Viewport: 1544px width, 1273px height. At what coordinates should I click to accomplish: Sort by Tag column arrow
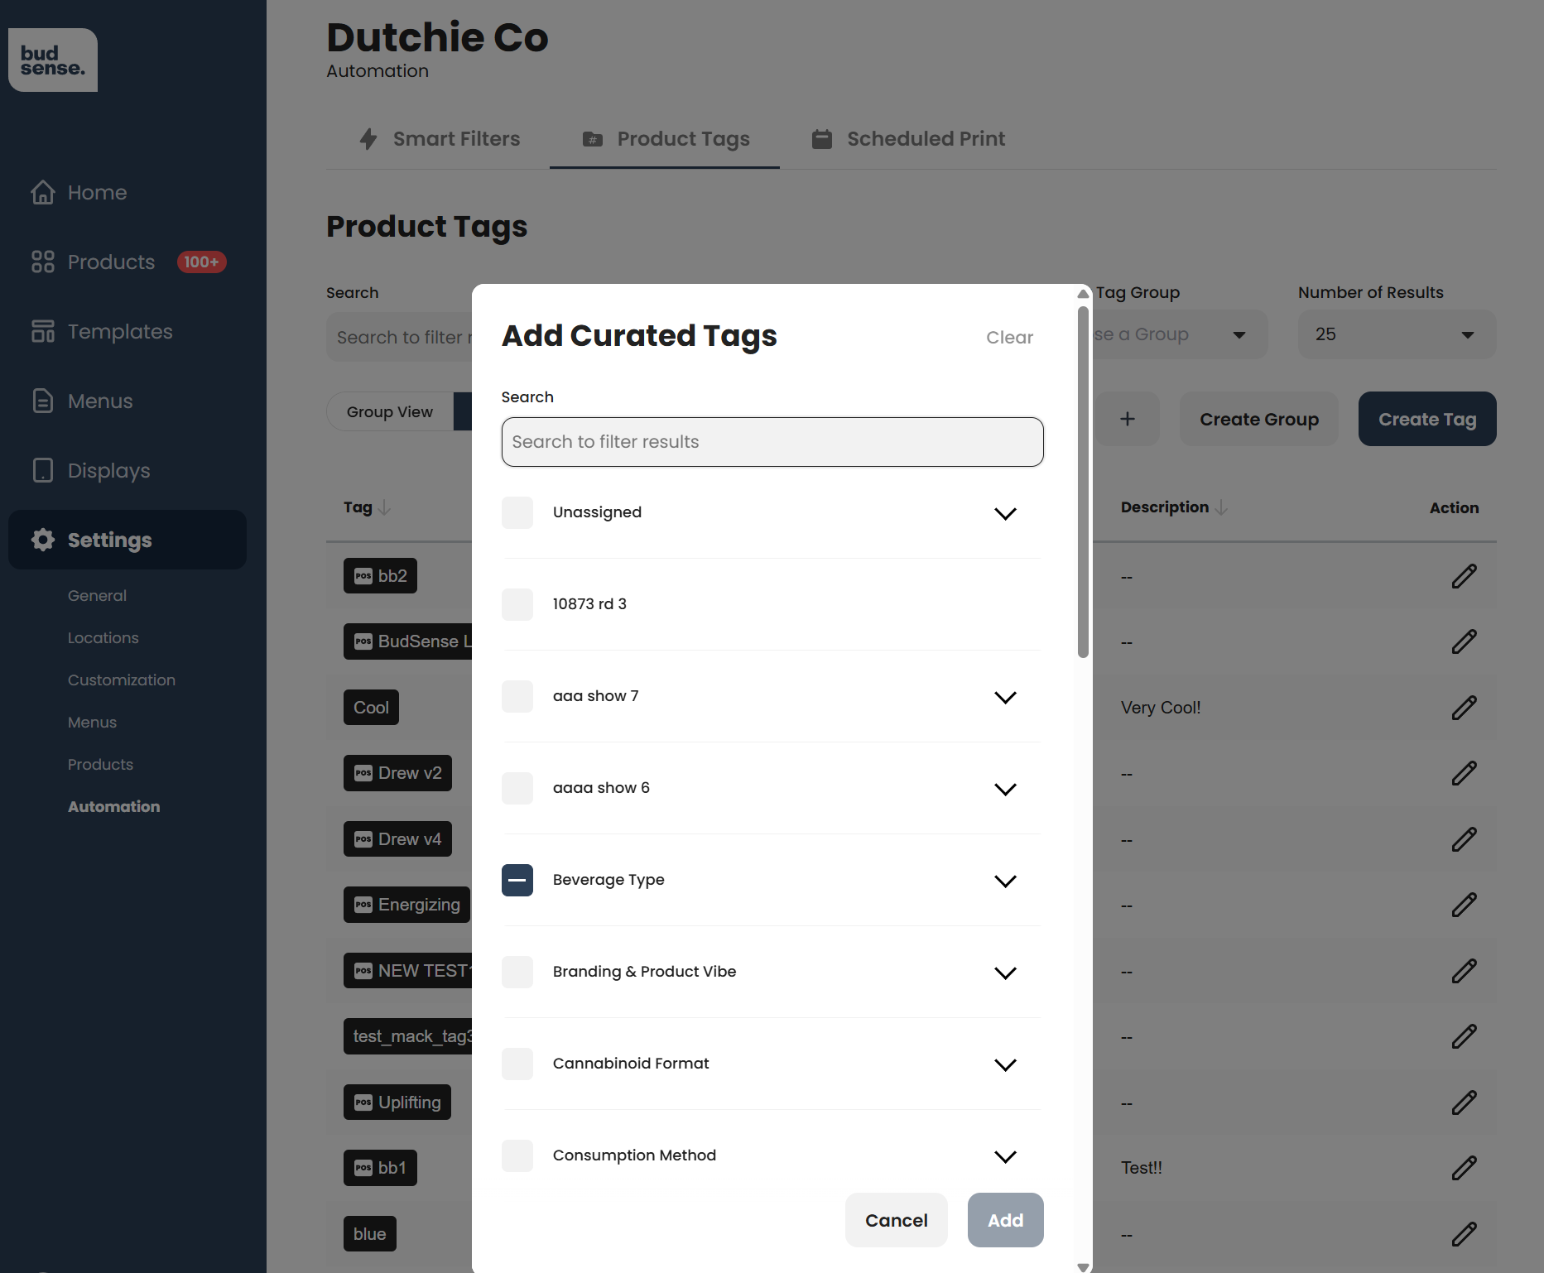pyautogui.click(x=384, y=507)
